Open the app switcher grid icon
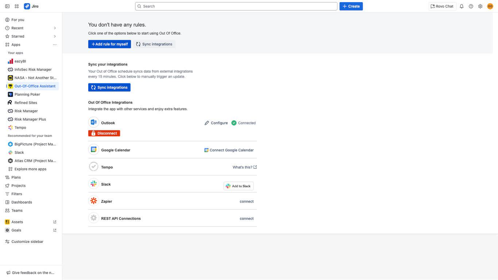This screenshot has height=280, width=498. pos(17,6)
